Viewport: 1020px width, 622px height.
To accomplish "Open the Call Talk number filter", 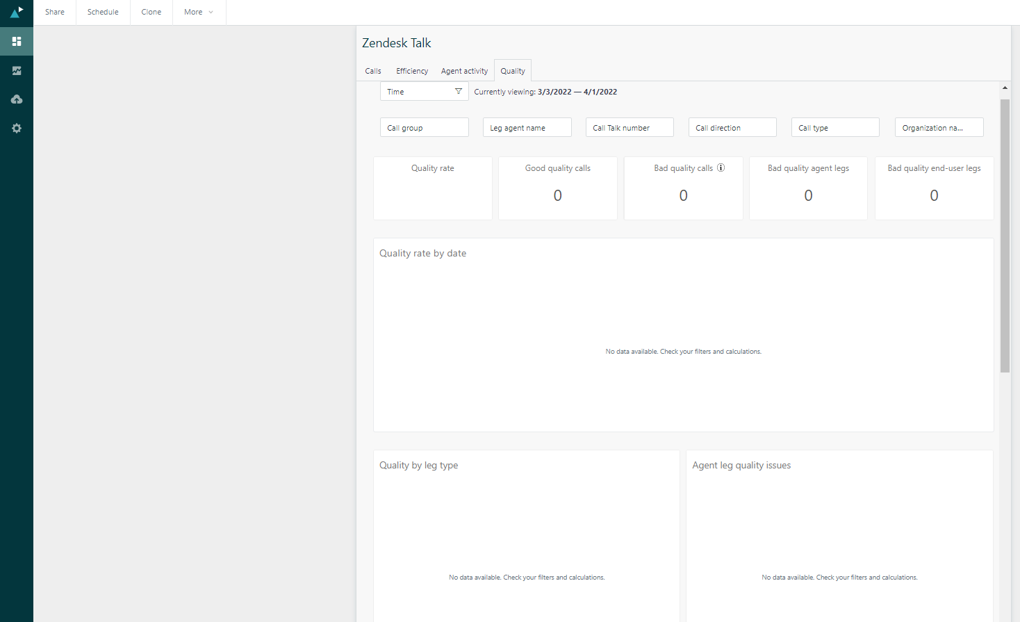I will pos(630,128).
